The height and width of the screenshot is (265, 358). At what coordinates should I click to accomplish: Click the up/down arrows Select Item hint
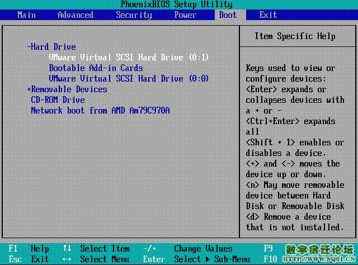(96, 249)
